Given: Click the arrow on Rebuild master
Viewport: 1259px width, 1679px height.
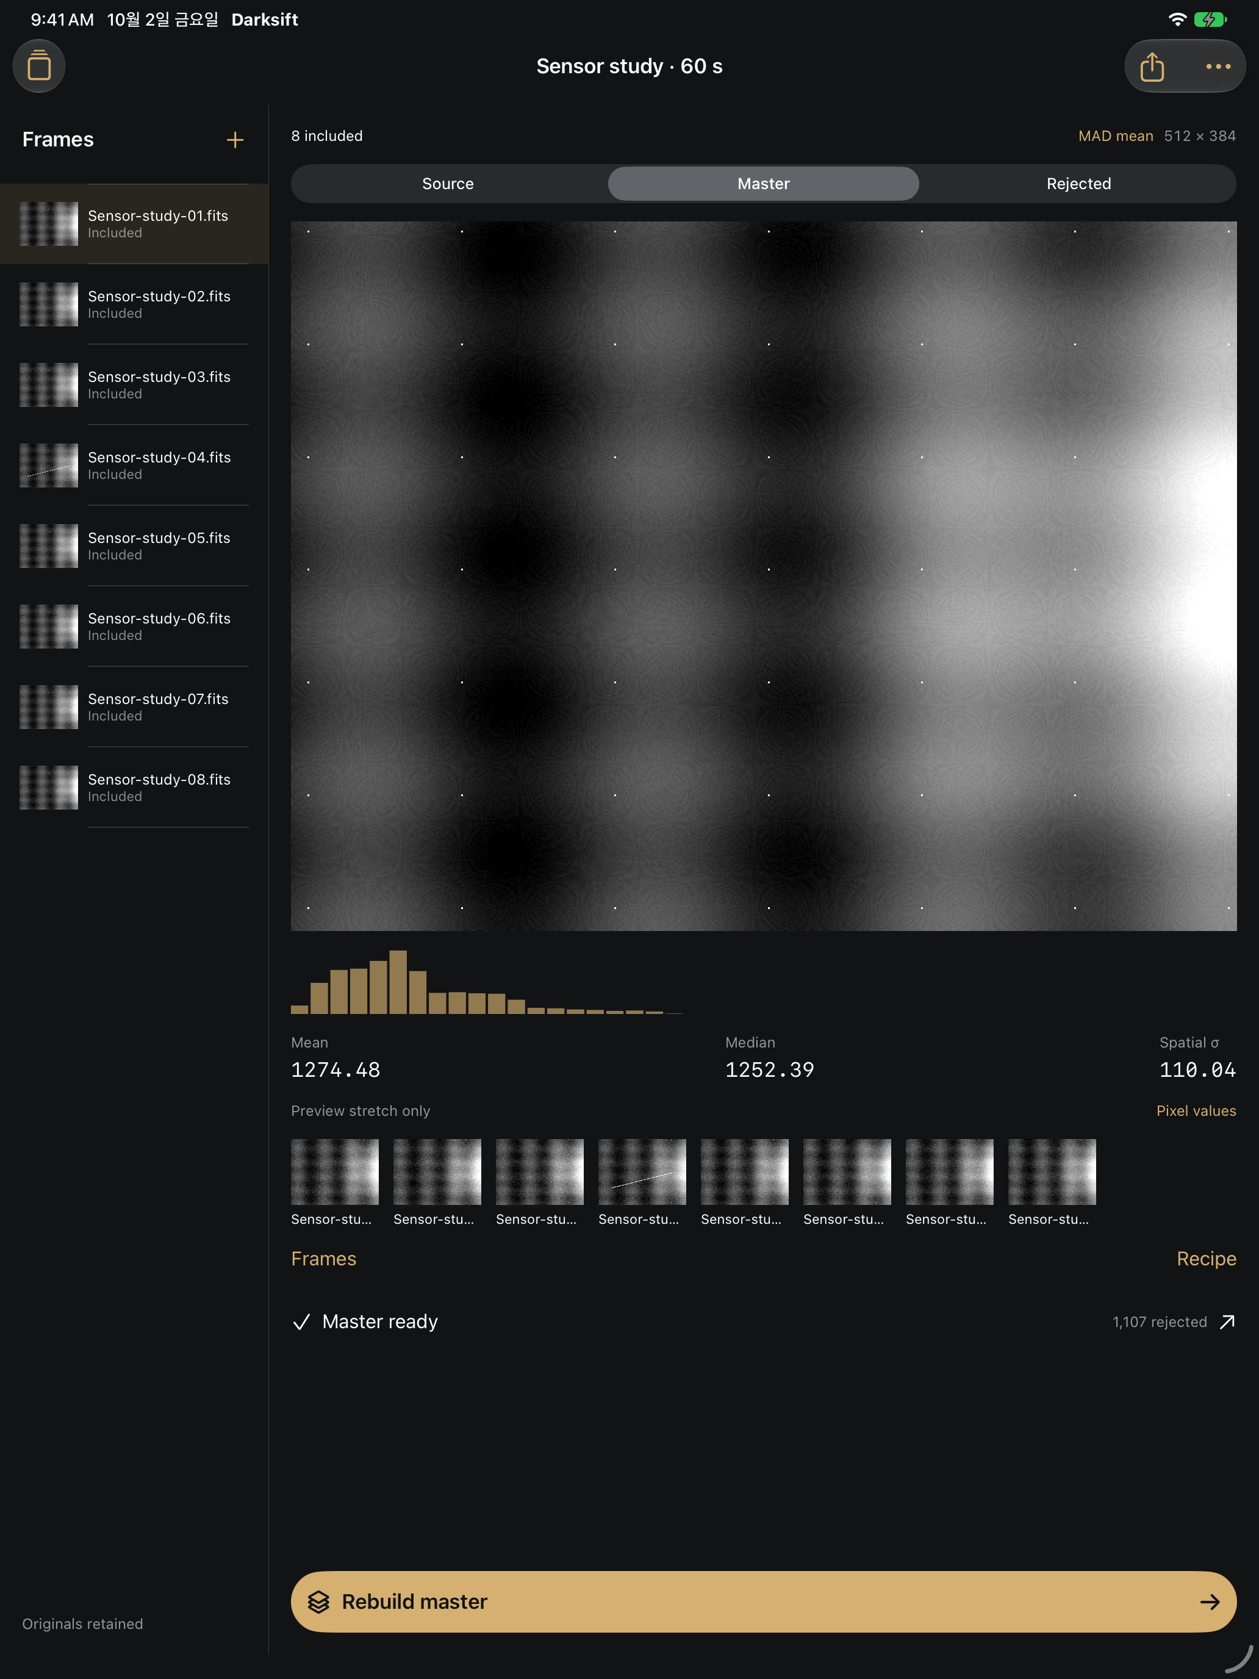Looking at the screenshot, I should point(1210,1602).
